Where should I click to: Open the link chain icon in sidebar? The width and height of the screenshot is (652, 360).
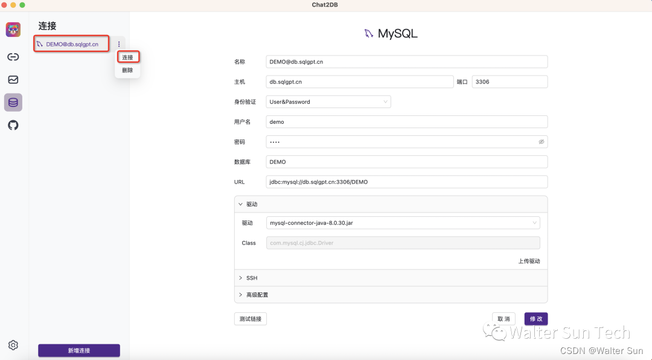[13, 57]
